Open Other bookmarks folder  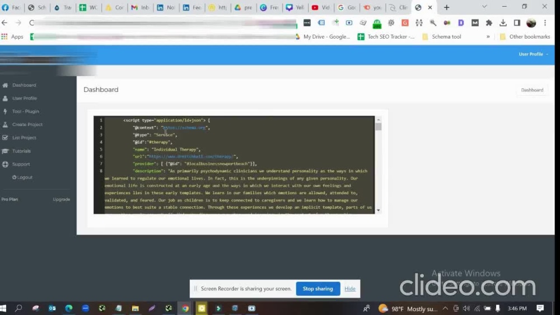tap(525, 37)
